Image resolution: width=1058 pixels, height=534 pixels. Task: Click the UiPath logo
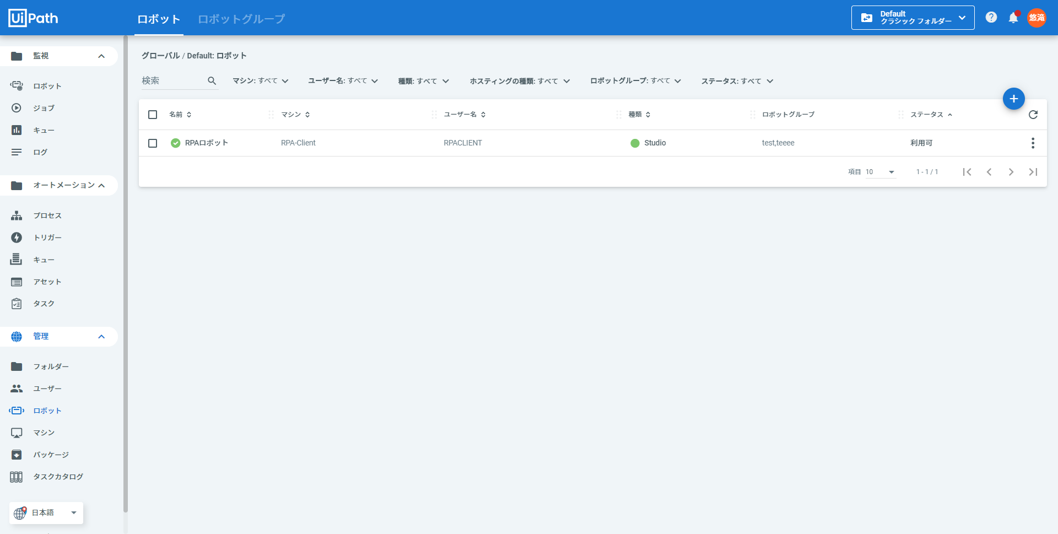tap(33, 18)
